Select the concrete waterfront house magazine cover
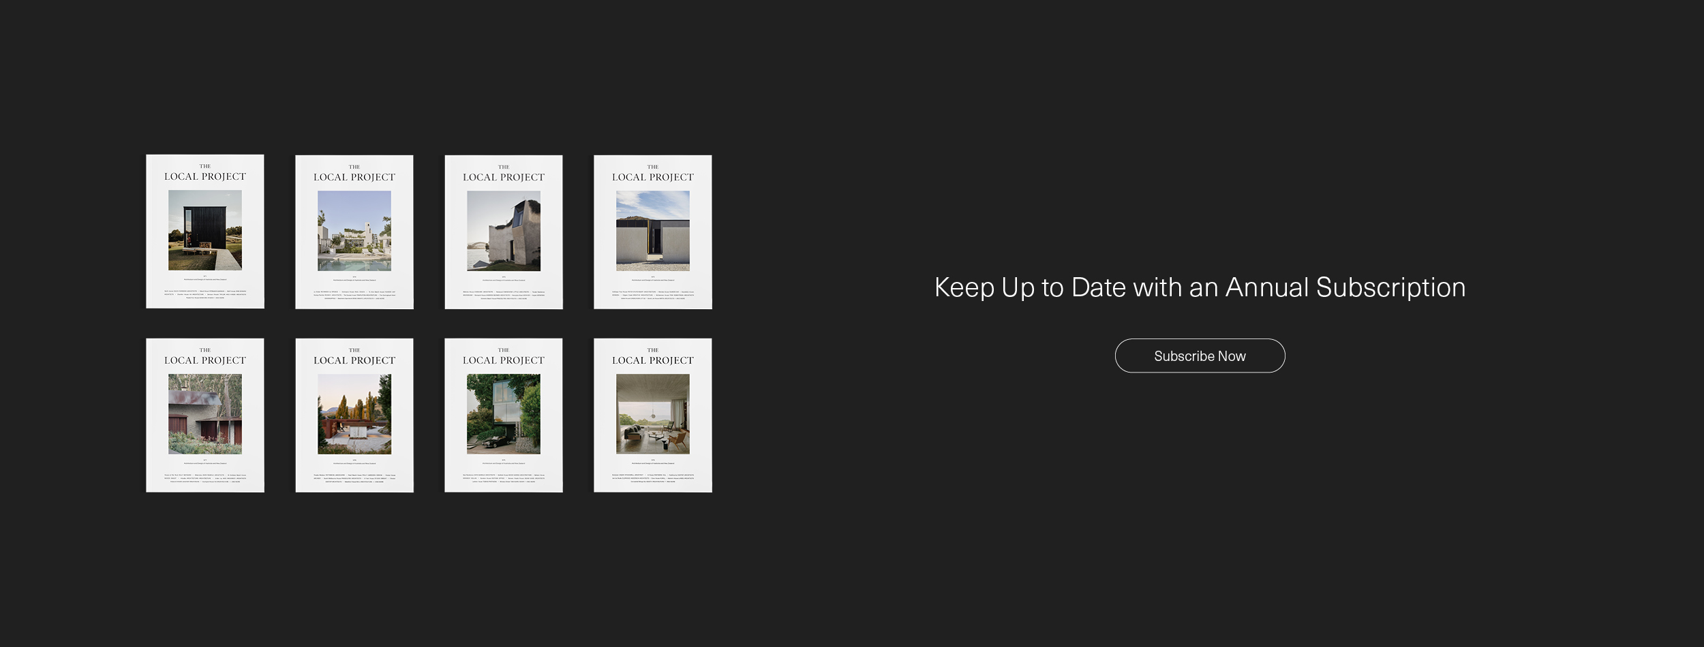The image size is (1704, 647). [x=504, y=232]
